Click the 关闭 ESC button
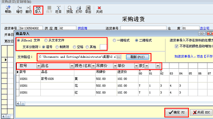The image size is (213, 119). 201,112
